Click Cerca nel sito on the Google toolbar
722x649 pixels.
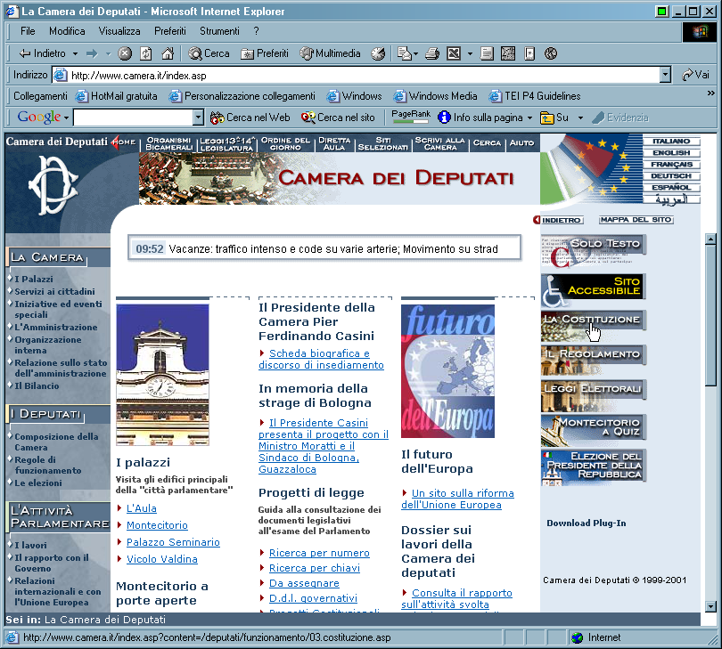tap(338, 118)
